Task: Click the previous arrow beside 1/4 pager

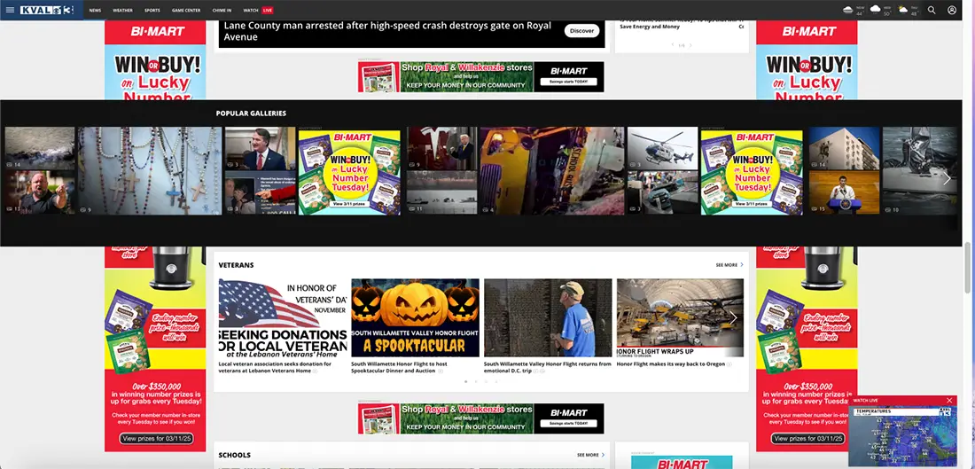Action: point(672,45)
